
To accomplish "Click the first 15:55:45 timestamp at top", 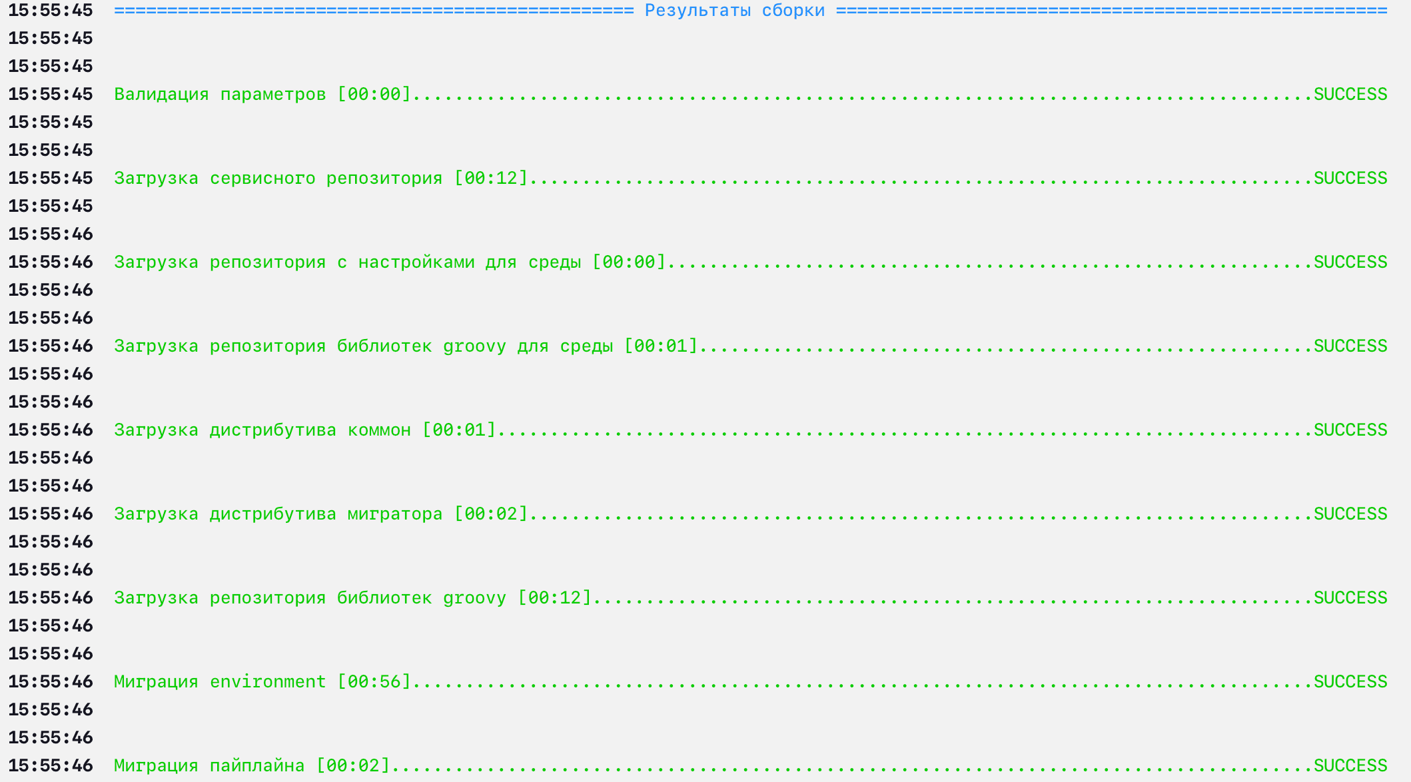I will 51,11.
